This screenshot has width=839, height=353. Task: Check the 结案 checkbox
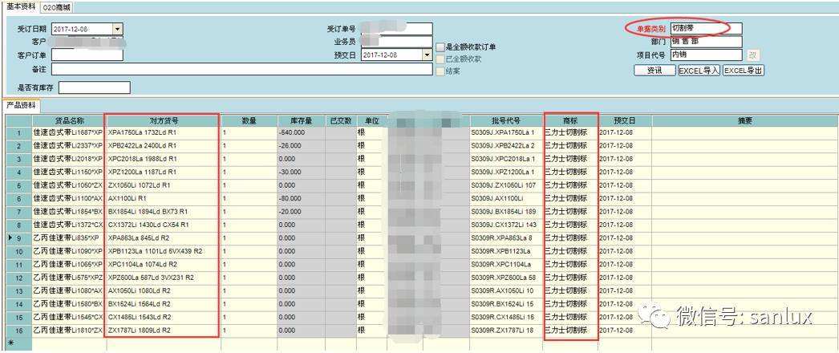click(x=440, y=71)
